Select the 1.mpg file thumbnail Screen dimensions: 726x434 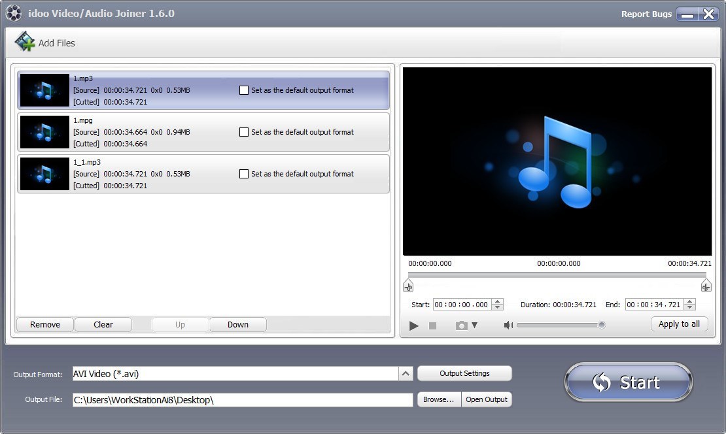[44, 132]
